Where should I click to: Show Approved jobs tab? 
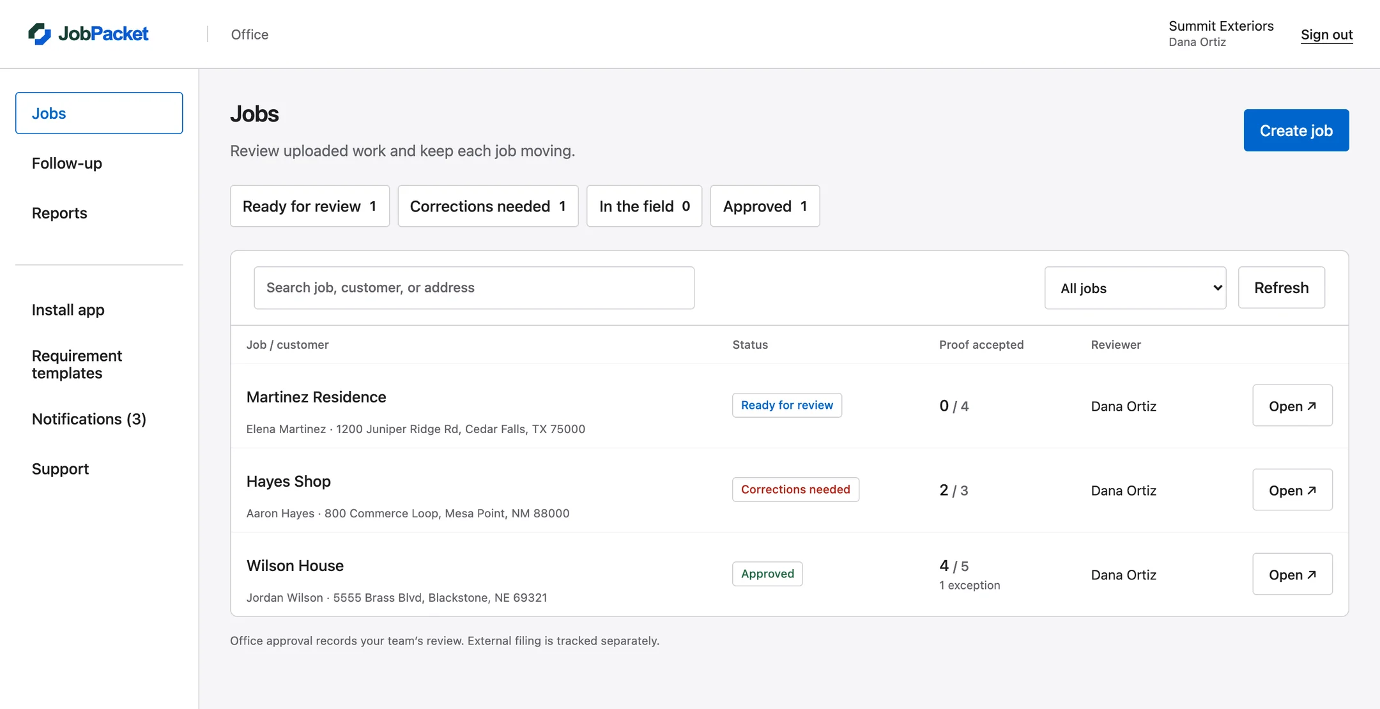point(765,206)
